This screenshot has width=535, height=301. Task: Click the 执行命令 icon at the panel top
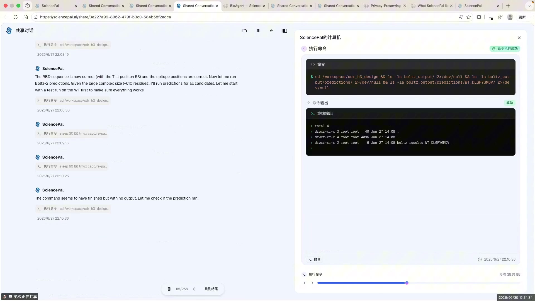(304, 49)
